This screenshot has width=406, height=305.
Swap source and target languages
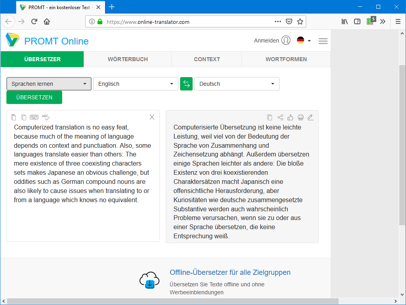pyautogui.click(x=186, y=84)
